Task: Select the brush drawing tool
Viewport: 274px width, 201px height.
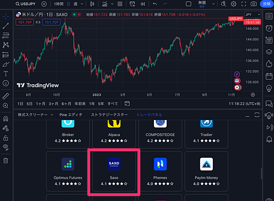Action: point(6,64)
